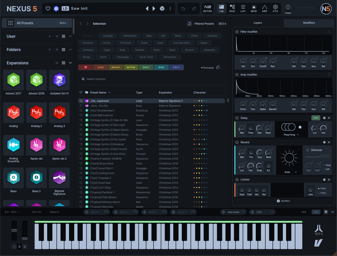Image resolution: width=337 pixels, height=256 pixels.
Task: Open the three-dot preset options menu
Action: (170, 9)
